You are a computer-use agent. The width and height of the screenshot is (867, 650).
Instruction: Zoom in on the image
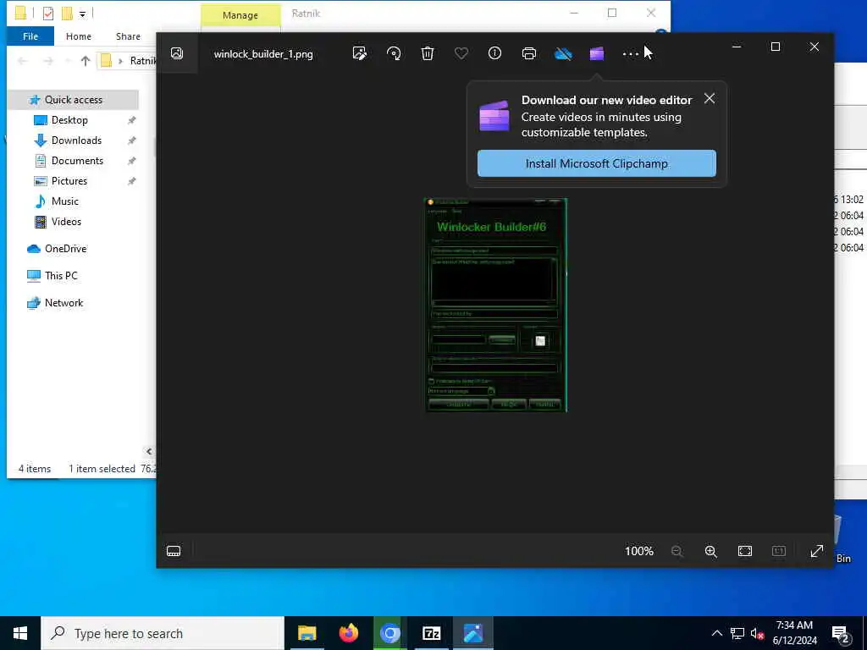[x=711, y=551]
